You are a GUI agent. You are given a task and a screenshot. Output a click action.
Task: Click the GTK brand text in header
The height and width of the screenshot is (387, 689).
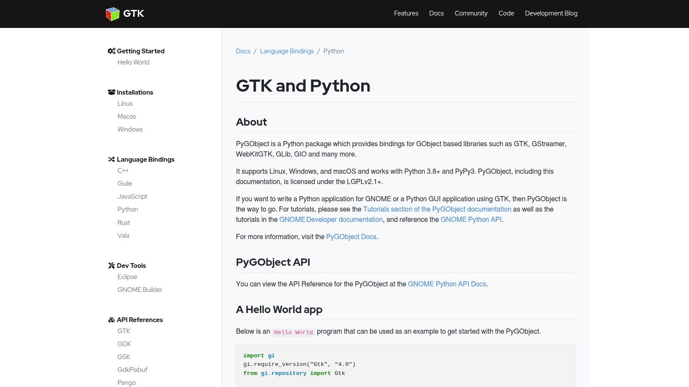(x=133, y=14)
